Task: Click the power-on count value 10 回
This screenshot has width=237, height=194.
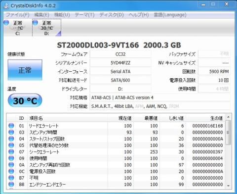Action: [x=214, y=80]
